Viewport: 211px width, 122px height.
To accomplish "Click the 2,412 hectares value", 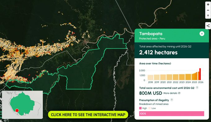I will coord(158,52).
